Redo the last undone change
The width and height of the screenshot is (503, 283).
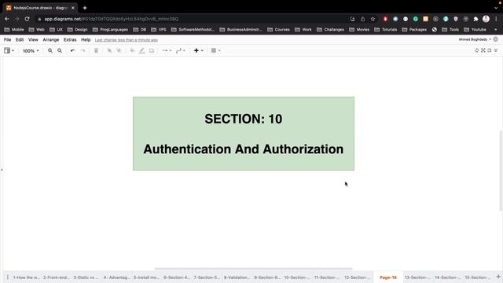83,50
